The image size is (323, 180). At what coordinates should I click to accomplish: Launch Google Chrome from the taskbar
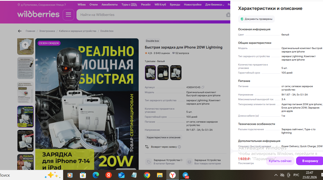pyautogui.click(x=147, y=175)
